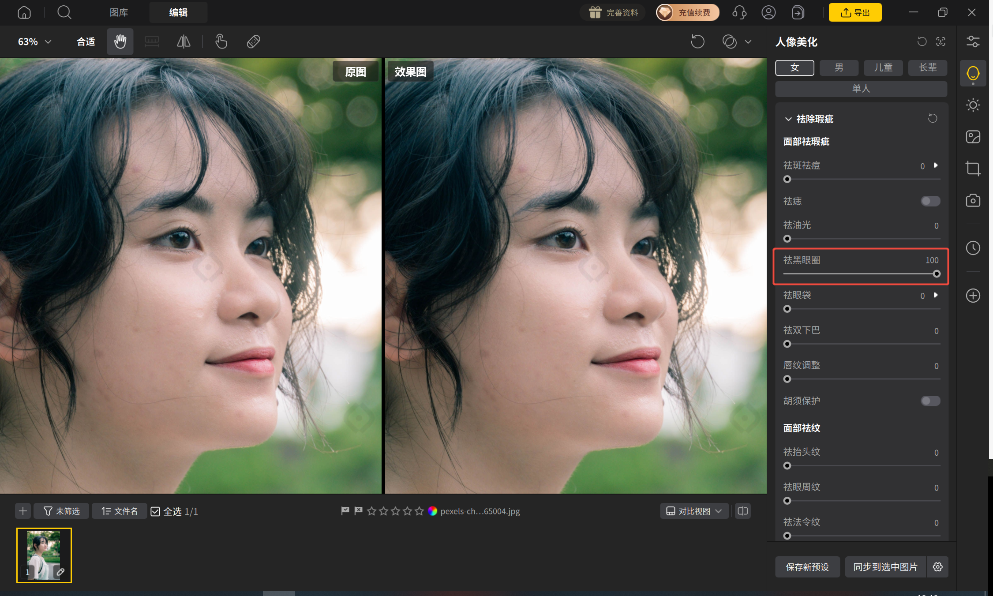
Task: Click the 保存新预设 button
Action: (x=807, y=567)
